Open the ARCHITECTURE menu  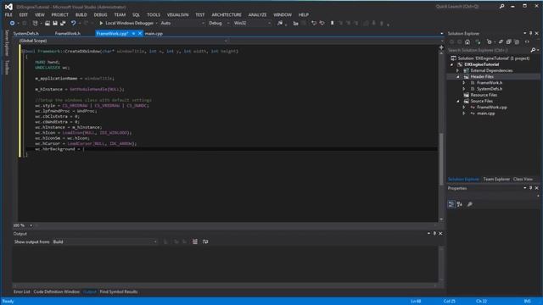click(227, 15)
